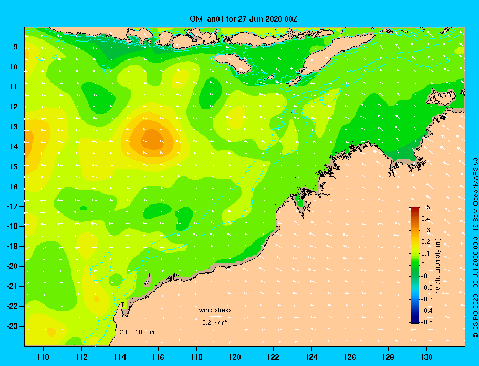The width and height of the screenshot is (479, 366).
Task: Click the island near 119E 10S
Action: point(233,63)
